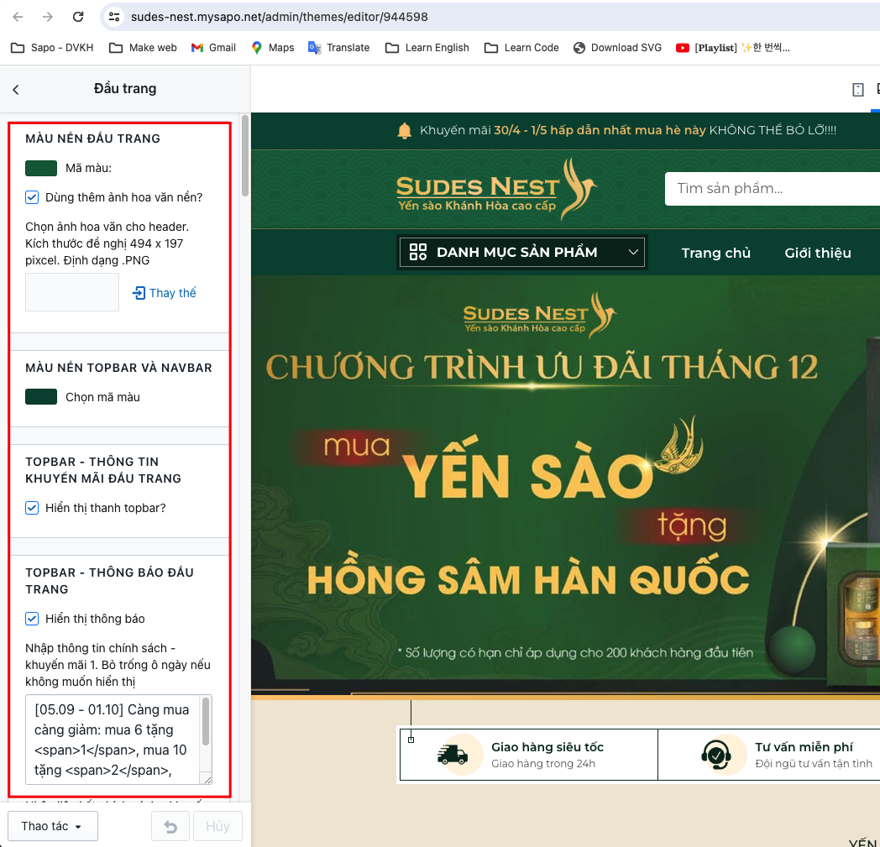Open the Learn English bookmark folder

427,48
